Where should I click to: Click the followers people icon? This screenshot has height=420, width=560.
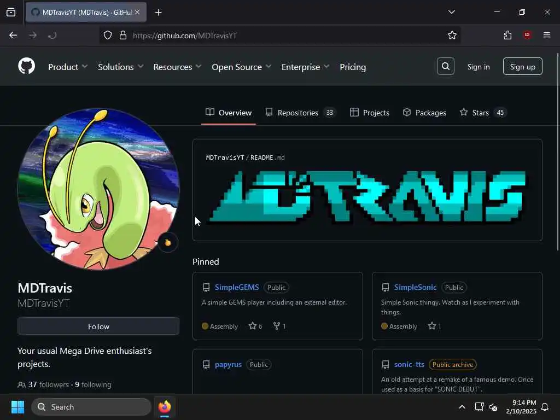click(x=21, y=384)
